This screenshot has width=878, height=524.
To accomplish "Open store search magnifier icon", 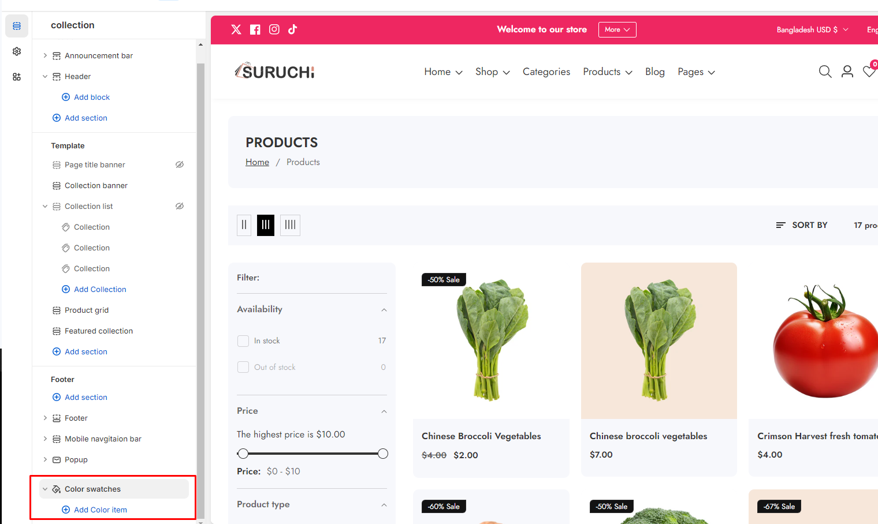I will coord(825,72).
